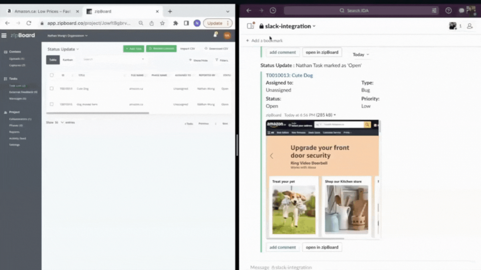Close the Amazon.ca browser tab
481x270 pixels.
pos(77,11)
